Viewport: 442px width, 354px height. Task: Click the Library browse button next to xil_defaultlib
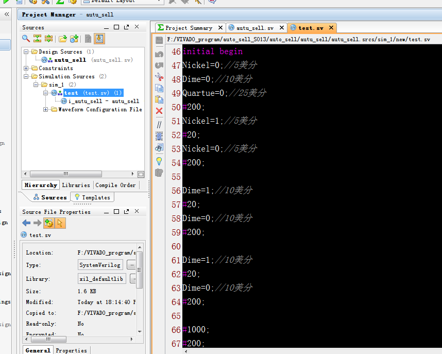(133, 279)
